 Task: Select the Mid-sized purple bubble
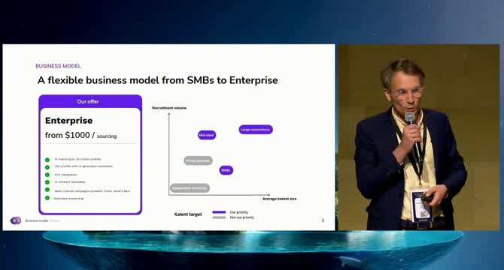point(207,135)
